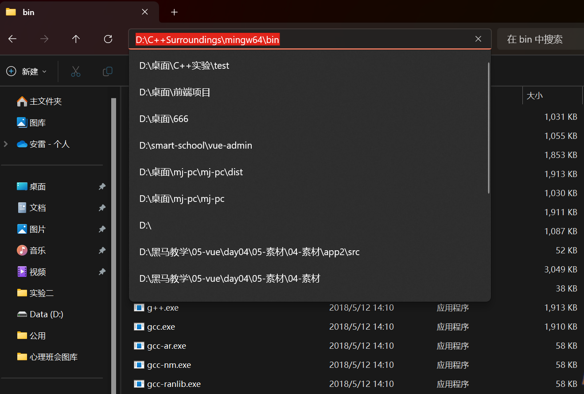Open the 公用 folder in sidebar
This screenshot has width=584, height=394.
pos(31,336)
